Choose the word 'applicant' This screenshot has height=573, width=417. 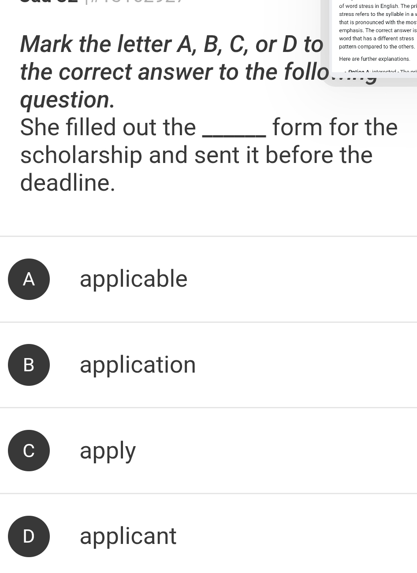(x=128, y=536)
